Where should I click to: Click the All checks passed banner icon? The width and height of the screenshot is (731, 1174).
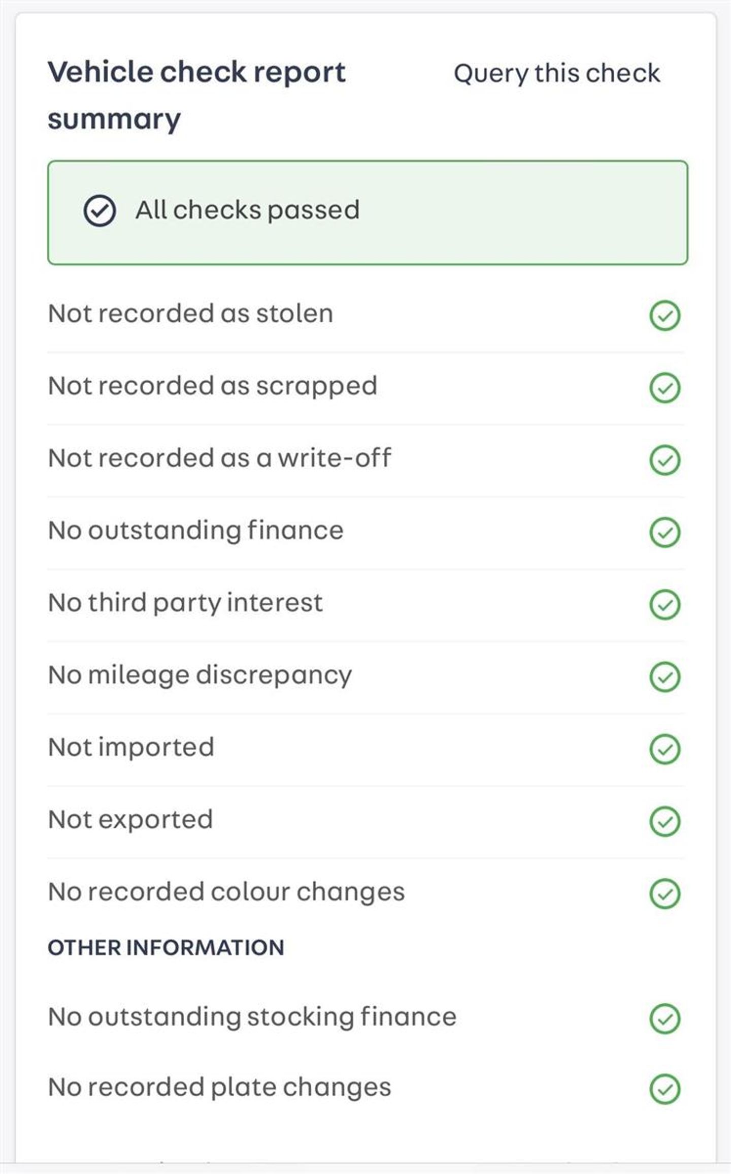(99, 211)
